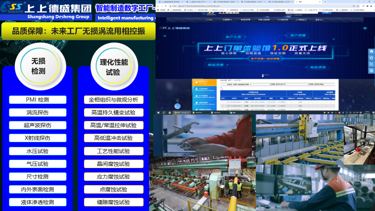Viewport: 375px width, 211px height.
Task: Select the 液体渗透检测 item
Action: click(x=38, y=202)
